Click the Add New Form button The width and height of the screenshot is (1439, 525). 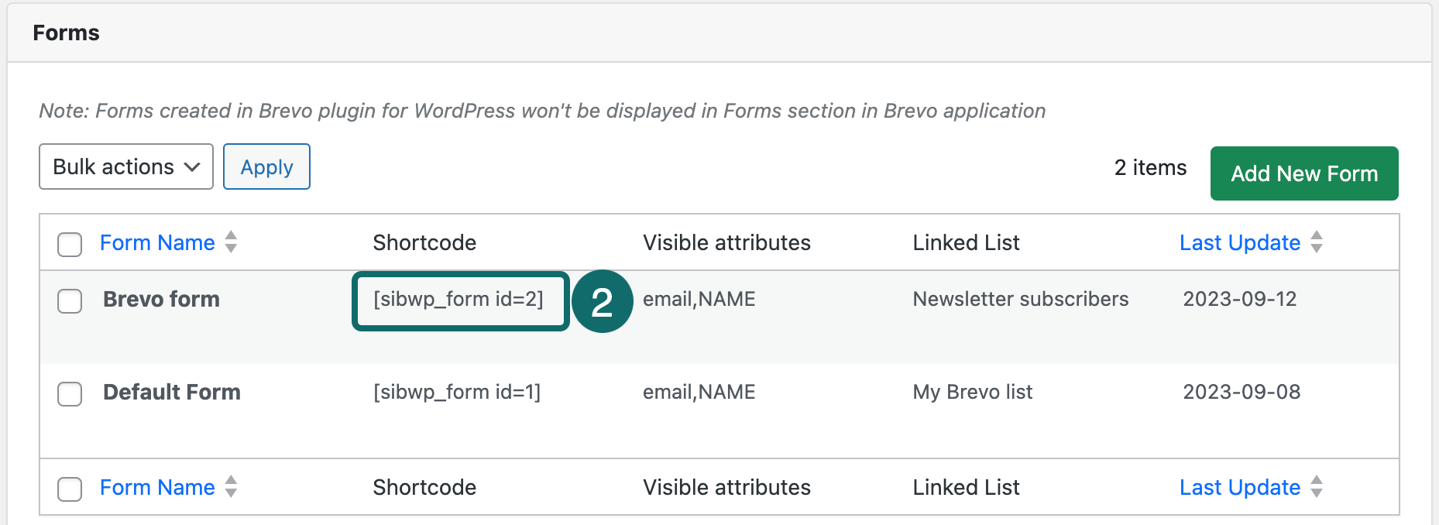click(1304, 173)
